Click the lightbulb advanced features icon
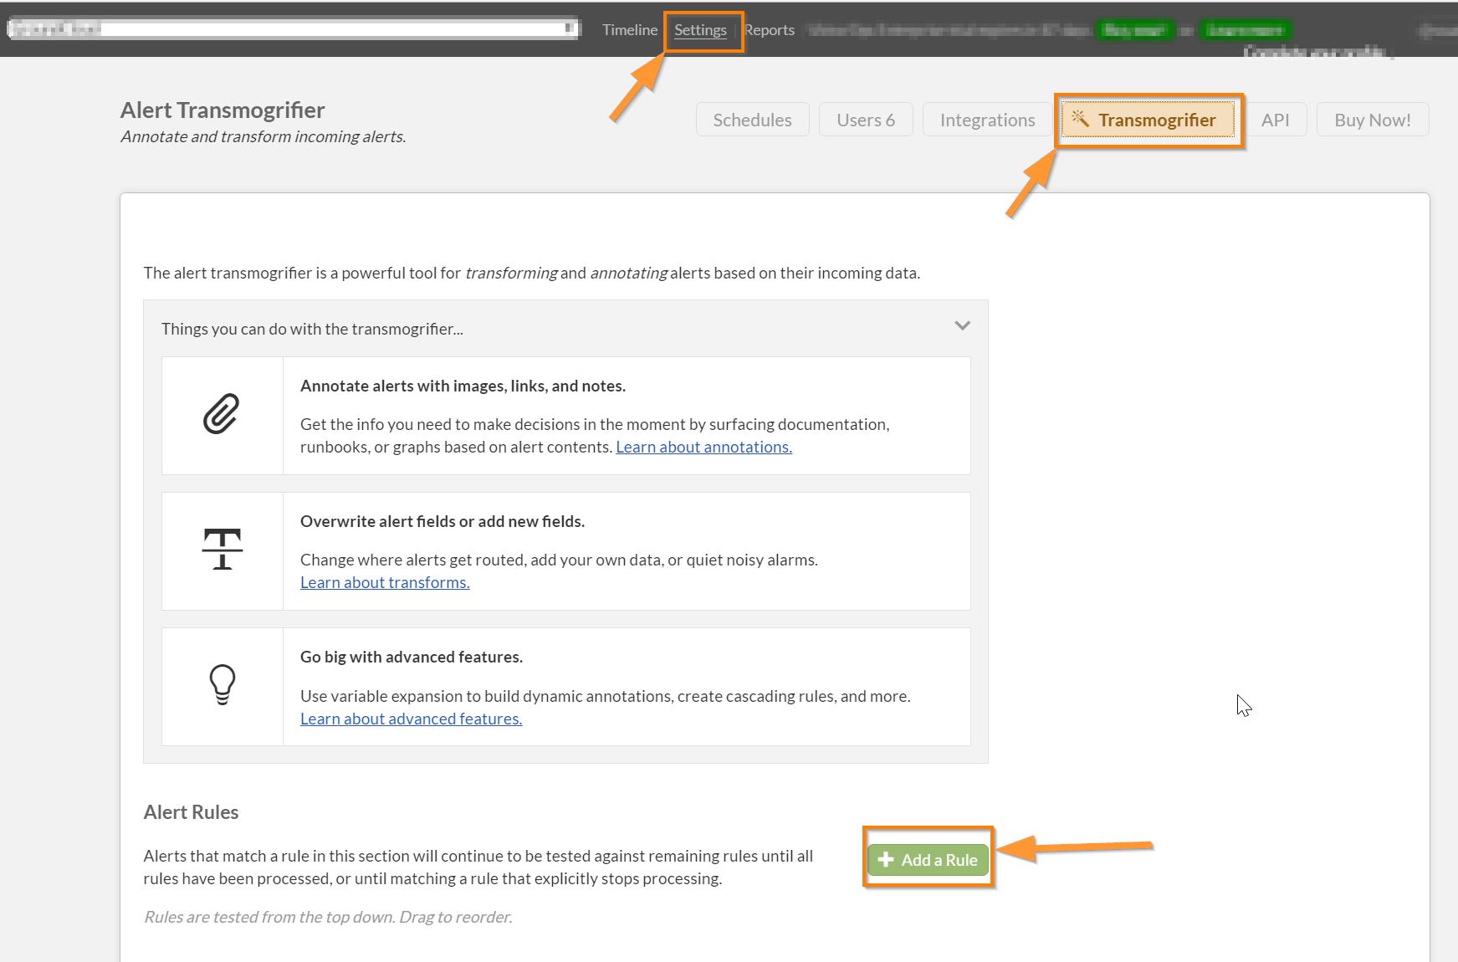Screen dimensions: 1458x962 point(222,684)
